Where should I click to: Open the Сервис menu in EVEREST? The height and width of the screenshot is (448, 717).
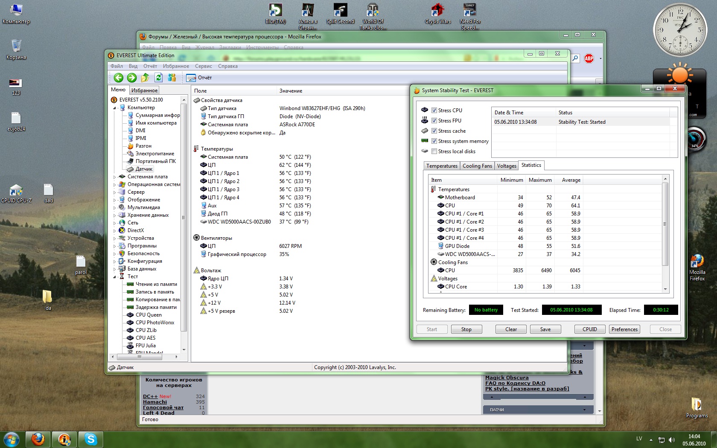tap(203, 66)
